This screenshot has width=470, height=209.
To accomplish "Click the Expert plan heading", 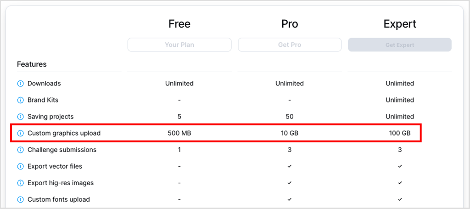I will click(x=400, y=24).
